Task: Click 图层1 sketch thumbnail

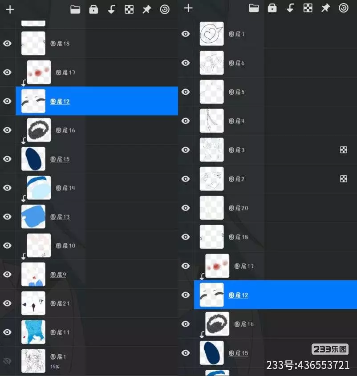Action: [33, 361]
